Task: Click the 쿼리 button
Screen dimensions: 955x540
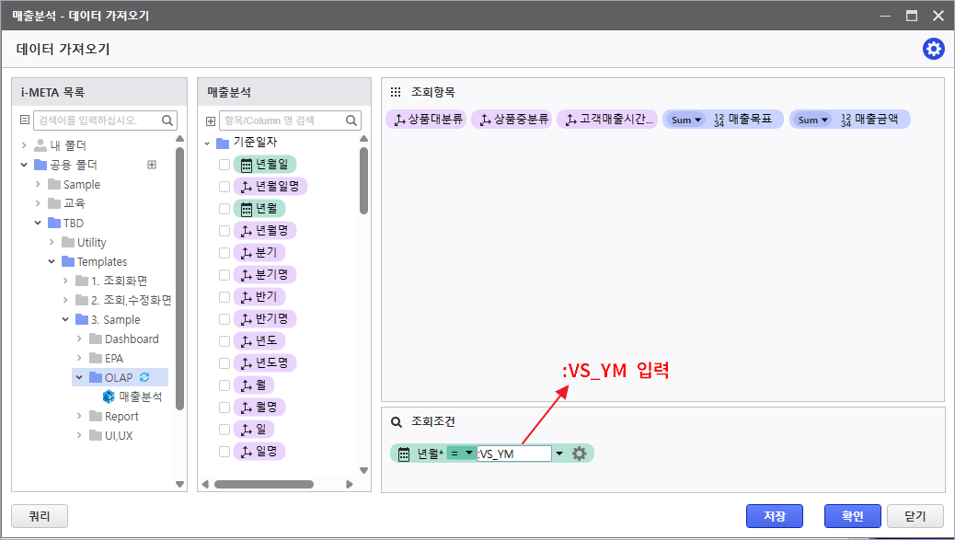Action: pos(40,516)
